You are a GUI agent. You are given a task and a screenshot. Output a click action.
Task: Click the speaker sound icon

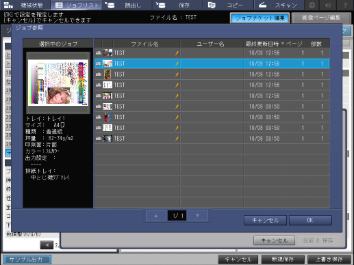328,5
